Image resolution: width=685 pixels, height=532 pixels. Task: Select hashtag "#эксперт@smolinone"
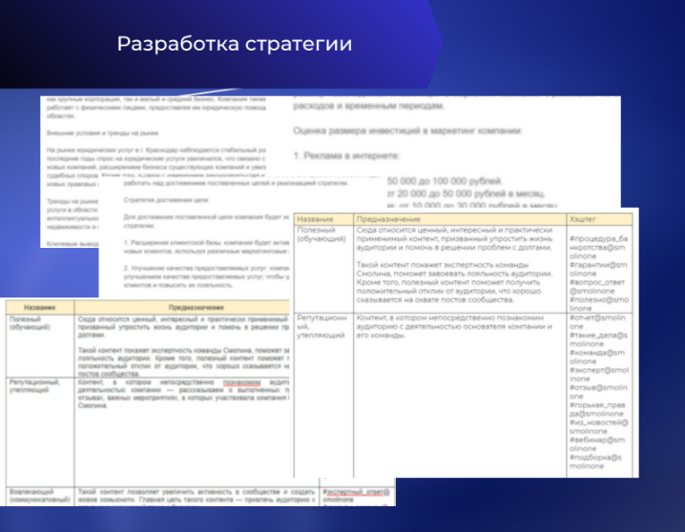point(599,374)
